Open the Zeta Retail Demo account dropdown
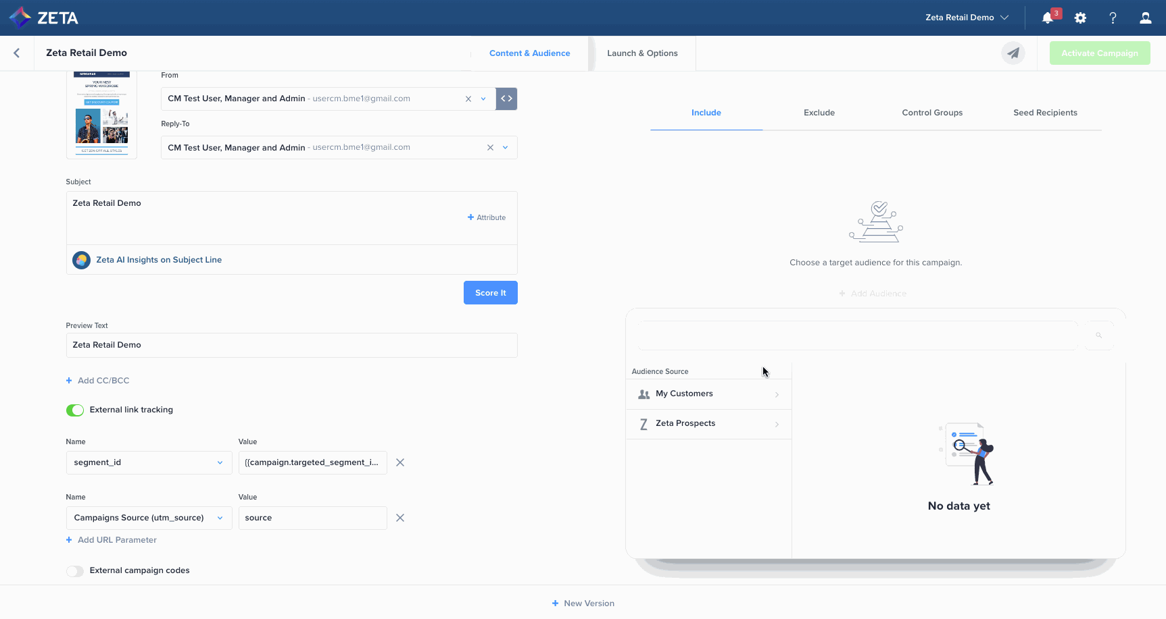1166x619 pixels. tap(967, 18)
